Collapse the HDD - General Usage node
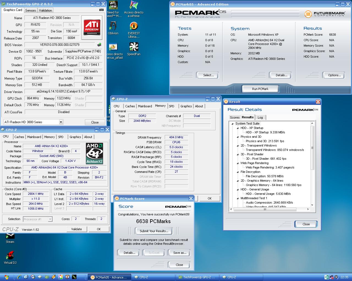The image size is (352, 281). pos(238,189)
